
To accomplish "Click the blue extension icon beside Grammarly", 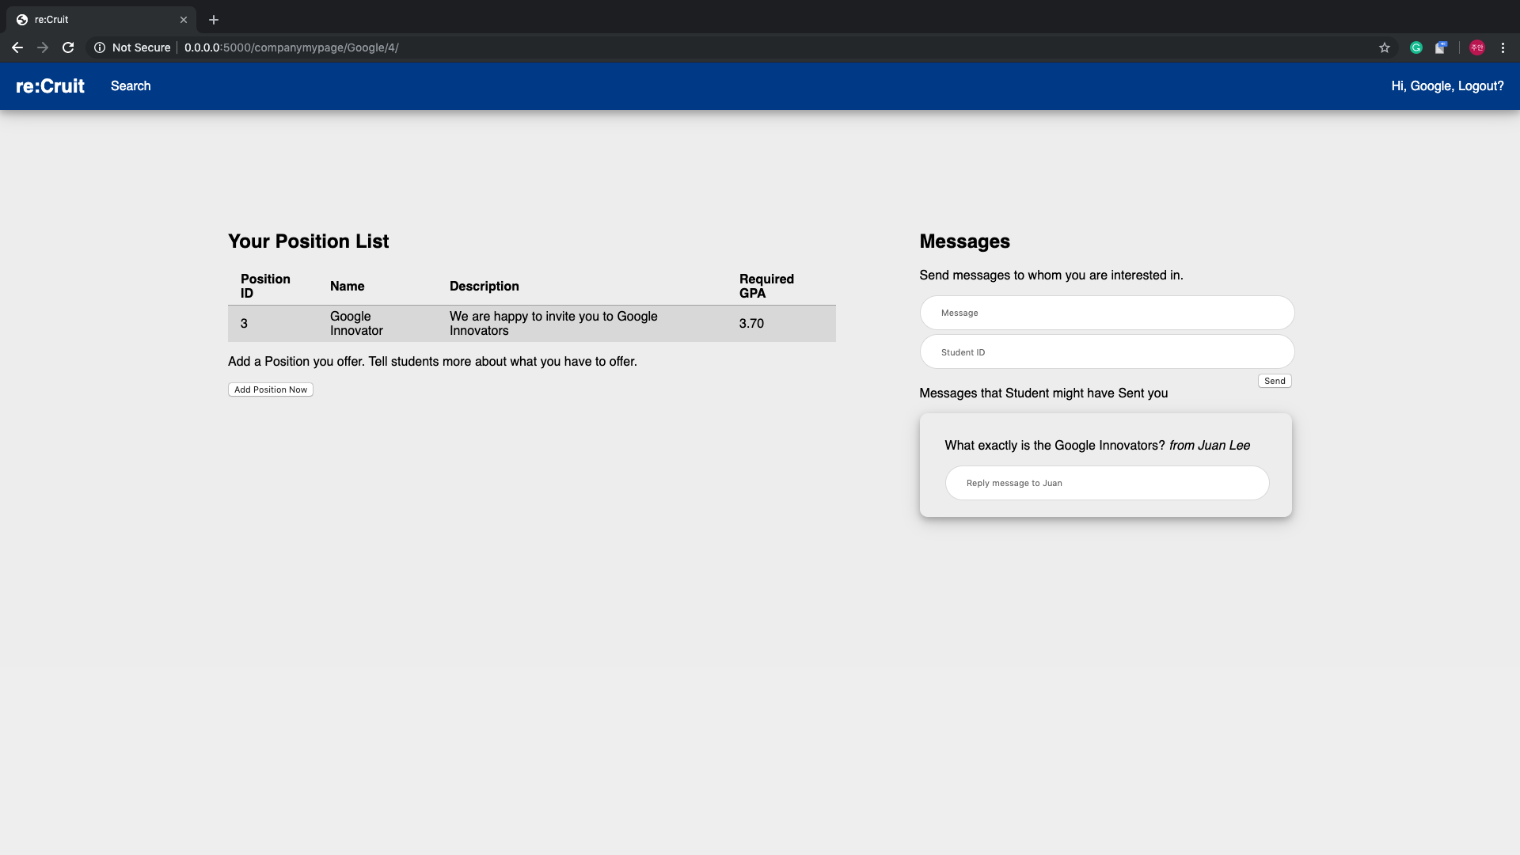I will point(1441,47).
